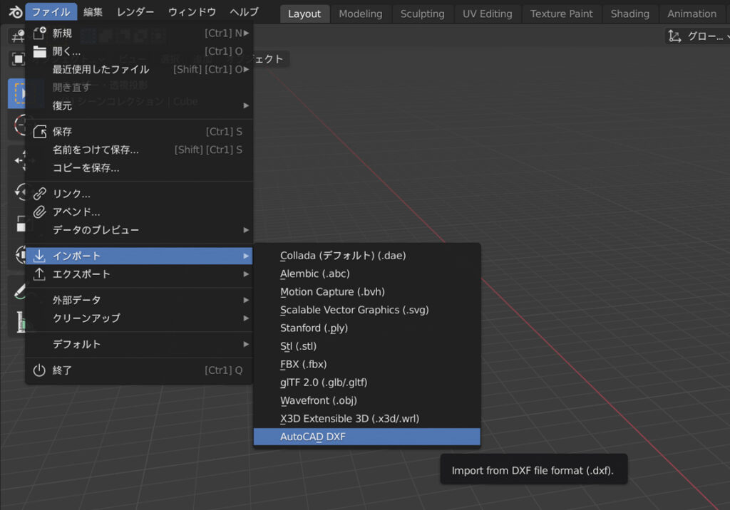
Task: Choose コピーを保存…
Action: pyautogui.click(x=139, y=168)
